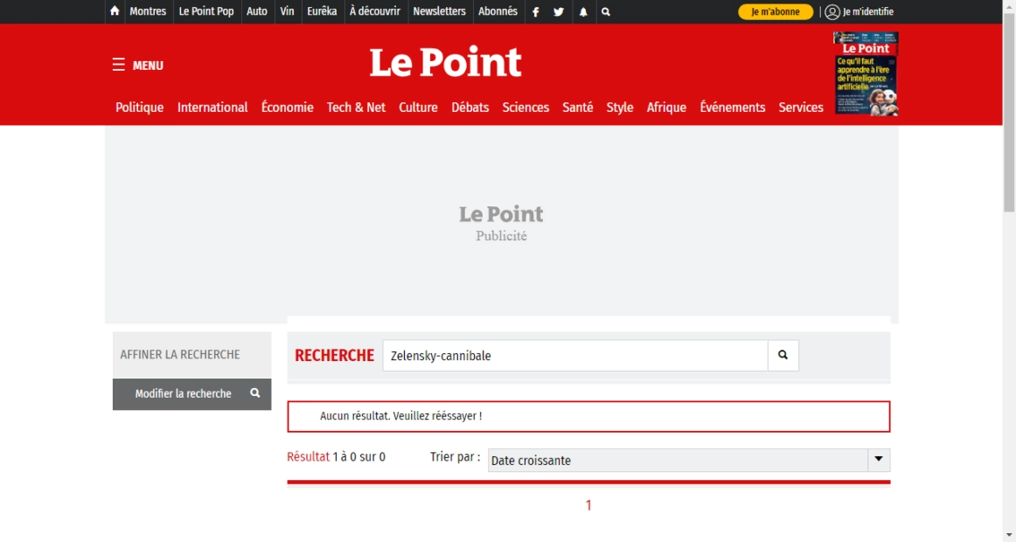Click the Résultat 1 à 0 sur 0 text
This screenshot has width=1016, height=542.
pyautogui.click(x=337, y=456)
